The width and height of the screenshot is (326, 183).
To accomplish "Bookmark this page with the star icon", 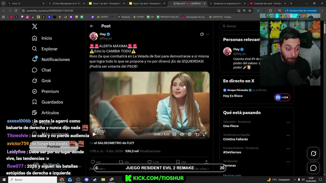I will point(250,11).
